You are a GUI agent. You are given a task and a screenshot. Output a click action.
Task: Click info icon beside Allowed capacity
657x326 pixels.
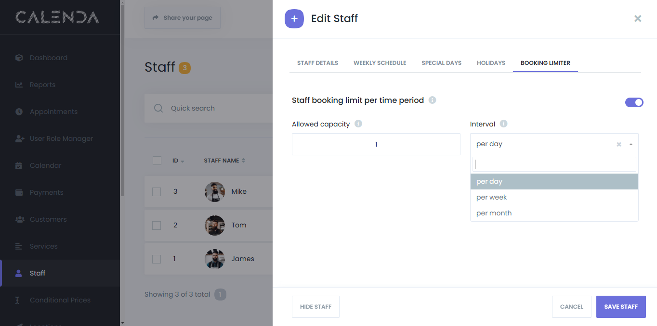[x=358, y=124]
